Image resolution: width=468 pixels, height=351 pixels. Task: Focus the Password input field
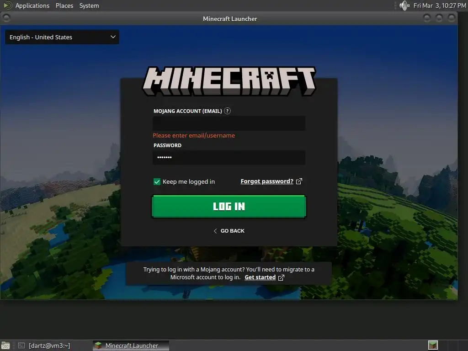[x=229, y=157]
